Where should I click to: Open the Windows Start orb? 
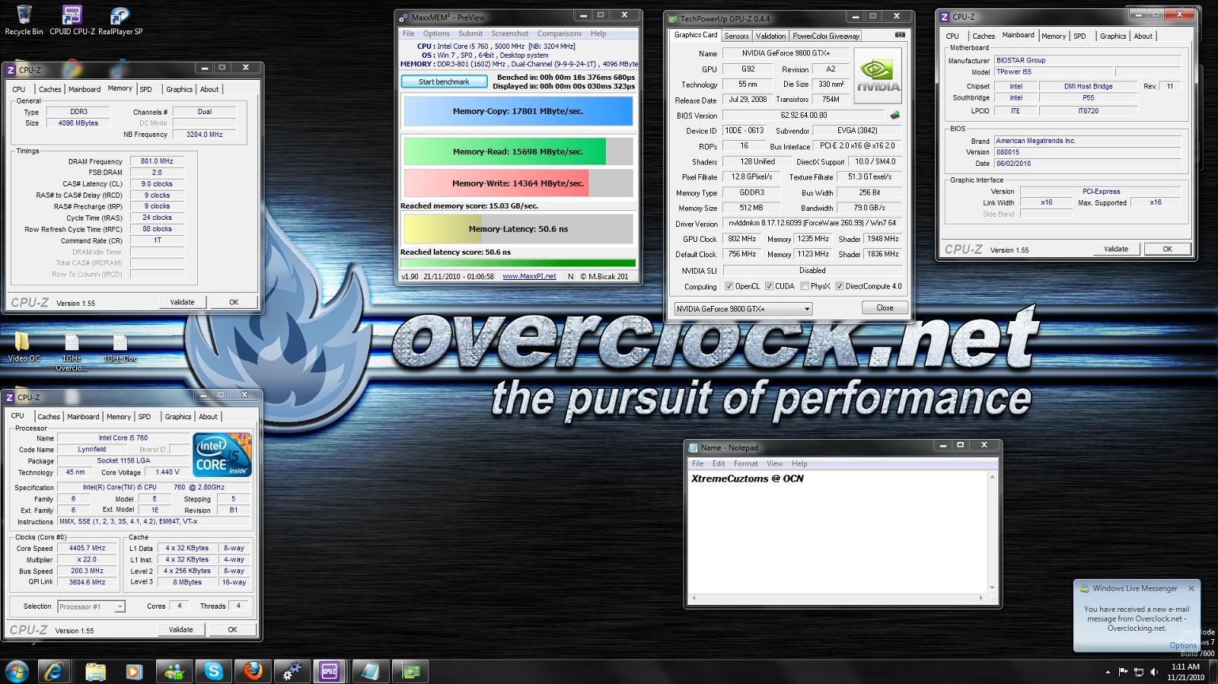click(x=17, y=671)
